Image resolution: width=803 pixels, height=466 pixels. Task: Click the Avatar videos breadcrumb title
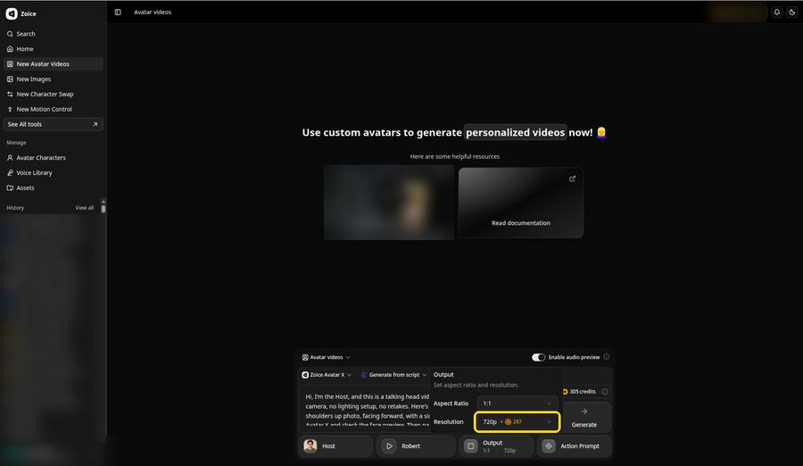coord(153,12)
